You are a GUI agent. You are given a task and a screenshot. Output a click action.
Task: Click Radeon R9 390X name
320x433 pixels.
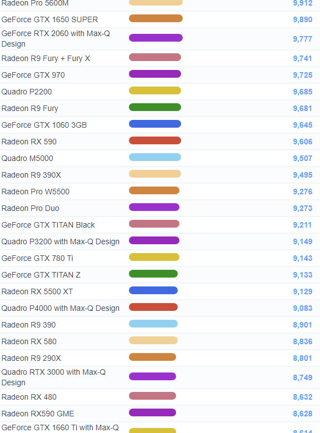click(x=31, y=175)
